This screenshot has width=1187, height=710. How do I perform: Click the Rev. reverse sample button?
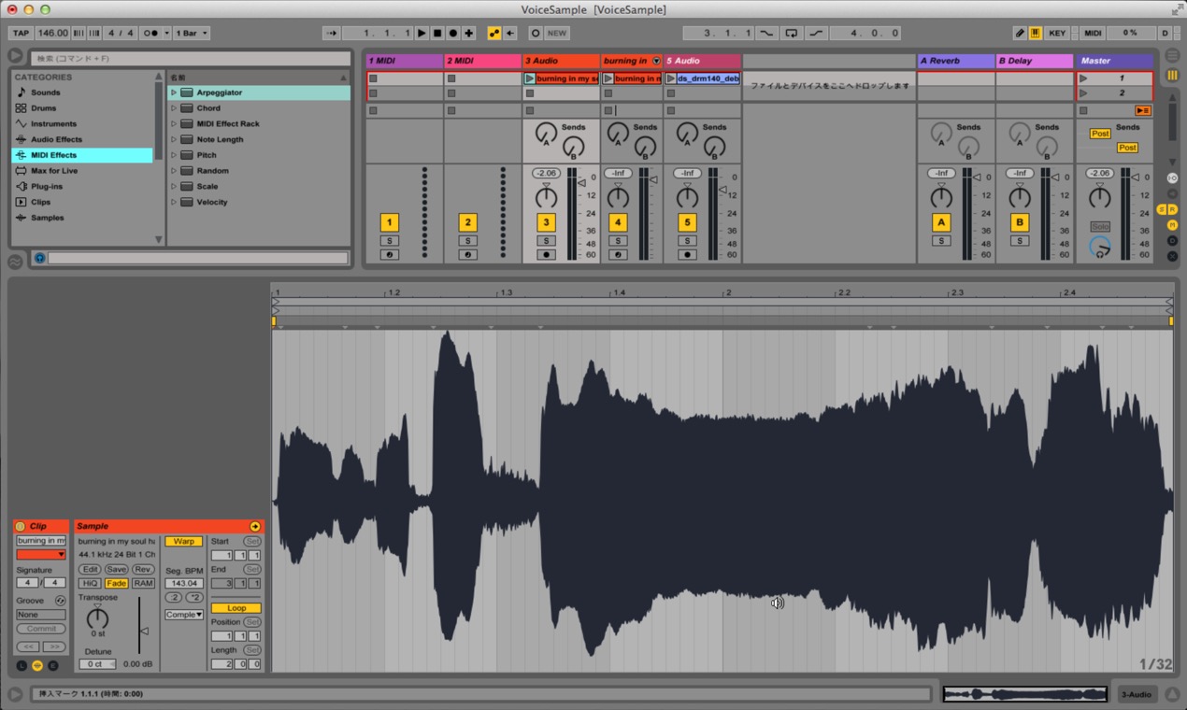click(143, 569)
